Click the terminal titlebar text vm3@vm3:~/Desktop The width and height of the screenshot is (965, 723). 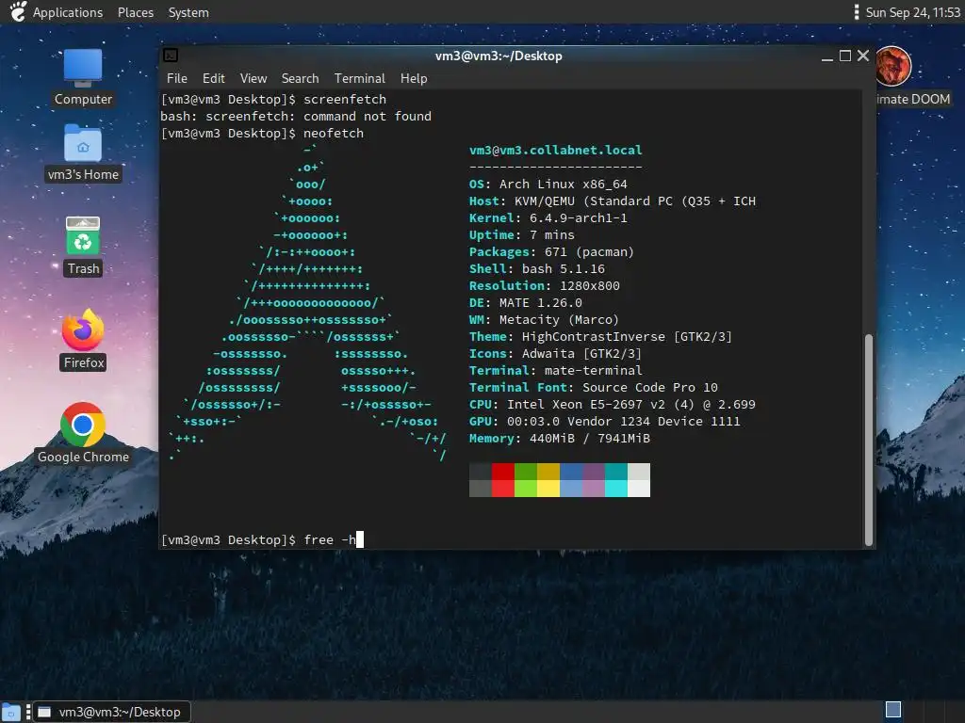499,56
